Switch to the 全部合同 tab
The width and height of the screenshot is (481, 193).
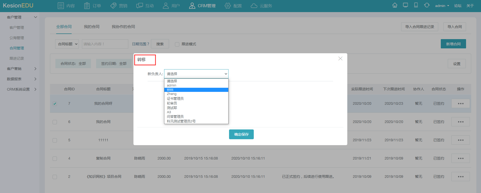point(64,27)
